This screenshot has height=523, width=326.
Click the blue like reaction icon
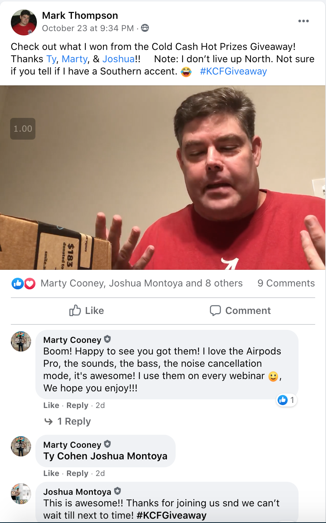tap(17, 284)
